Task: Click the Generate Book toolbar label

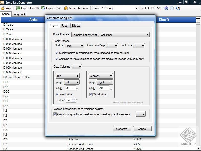Action: point(79,8)
